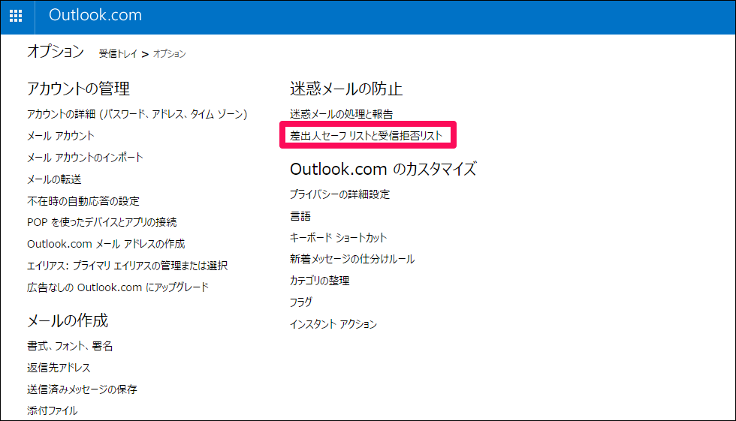736x421 pixels.
Task: Open メールの転送 option
Action: [x=54, y=179]
